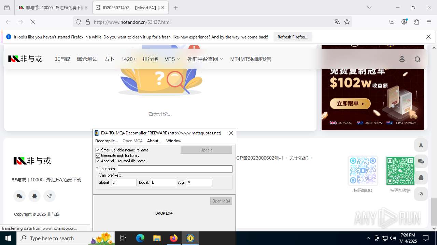Image resolution: width=437 pixels, height=245 pixels.
Task: Open the extensions puzzle icon
Action: (417, 22)
